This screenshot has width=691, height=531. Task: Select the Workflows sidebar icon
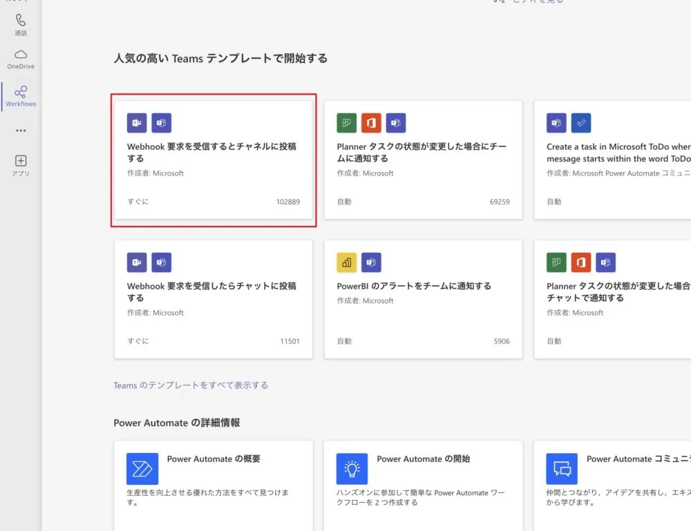[x=21, y=96]
